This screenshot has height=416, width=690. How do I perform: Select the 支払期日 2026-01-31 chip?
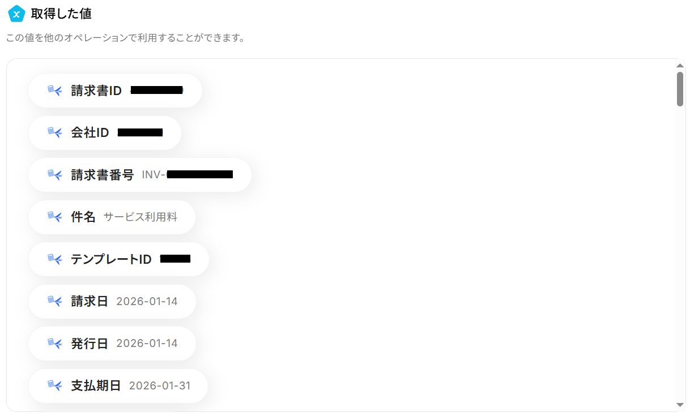click(118, 385)
